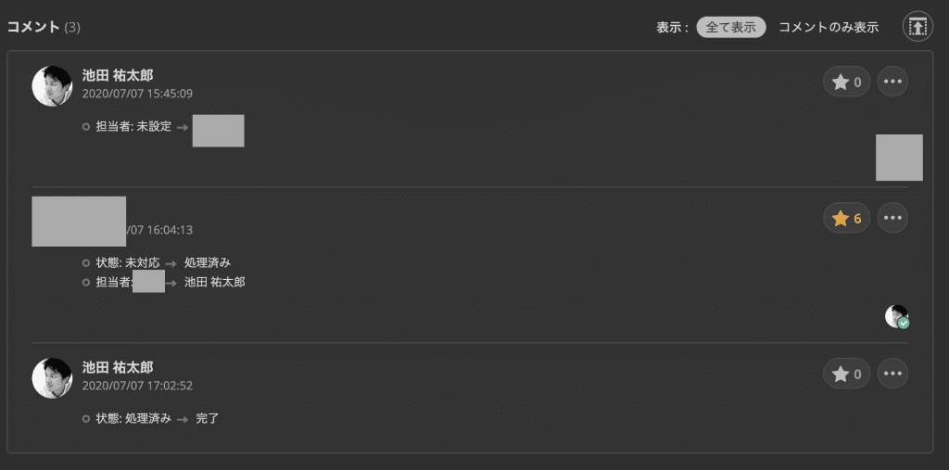Click the gold star showing 6

(846, 218)
